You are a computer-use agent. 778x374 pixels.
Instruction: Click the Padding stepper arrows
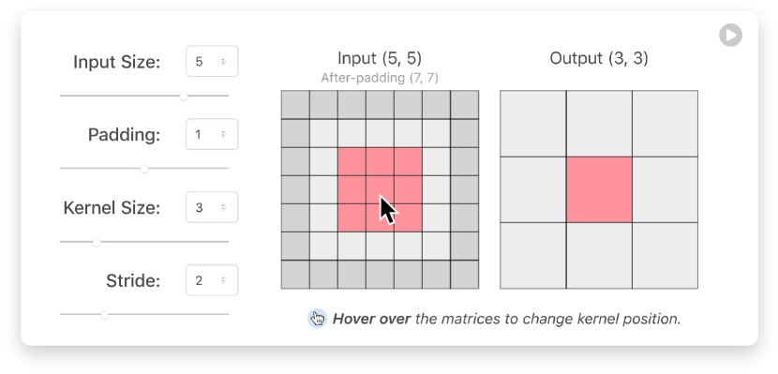point(223,134)
